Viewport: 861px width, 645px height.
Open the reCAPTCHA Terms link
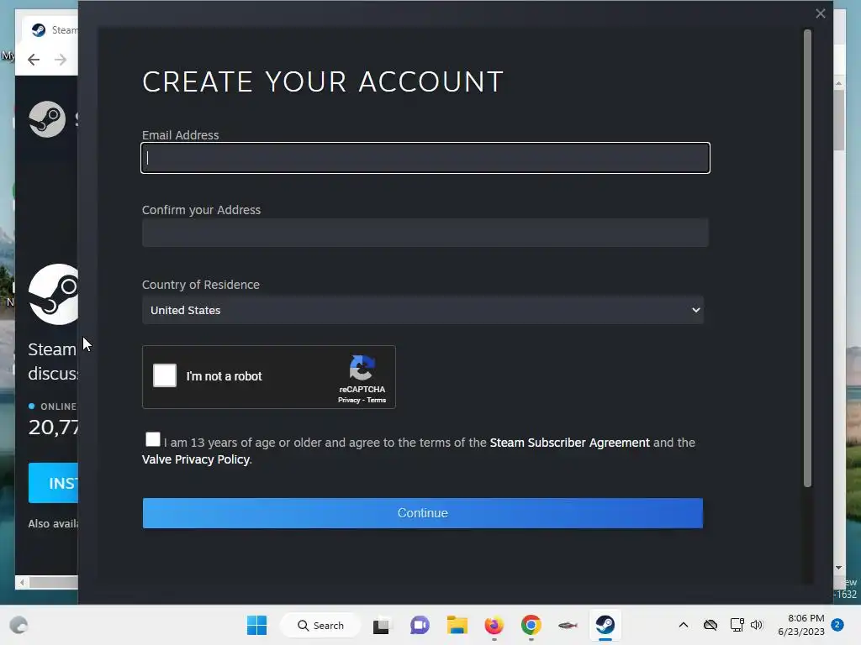[x=376, y=401]
